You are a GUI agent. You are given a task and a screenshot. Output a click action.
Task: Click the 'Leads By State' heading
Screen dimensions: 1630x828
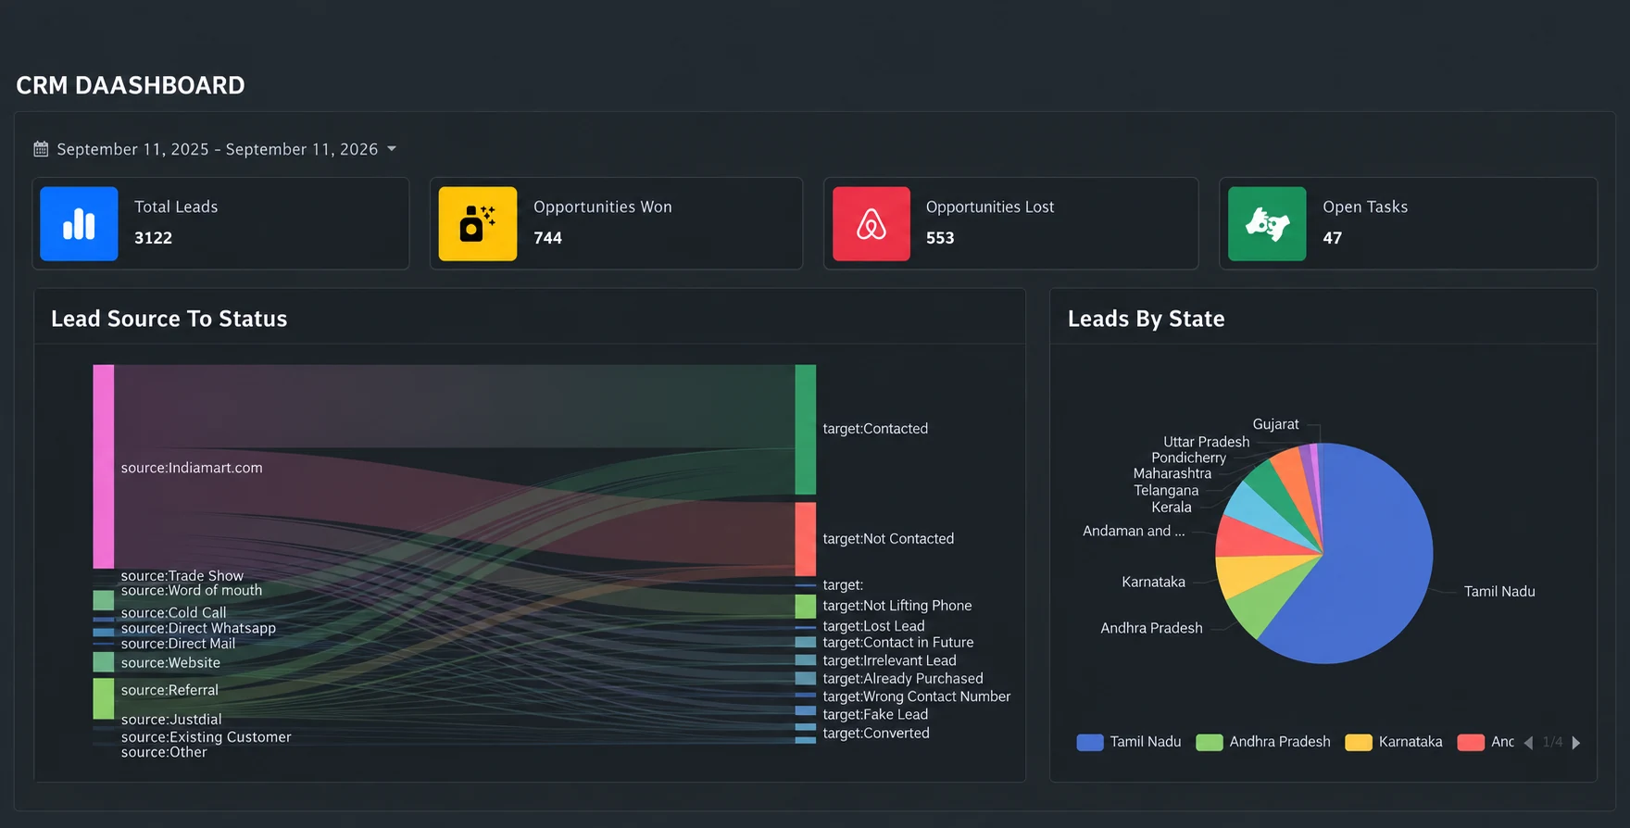(1147, 319)
